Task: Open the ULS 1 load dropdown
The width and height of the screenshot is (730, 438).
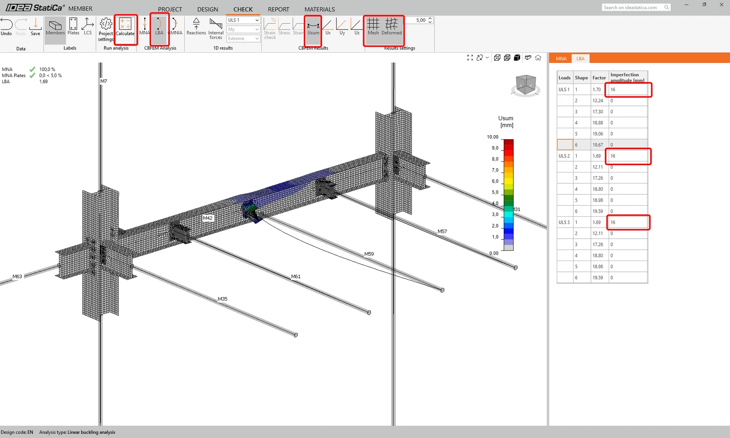Action: click(x=243, y=20)
